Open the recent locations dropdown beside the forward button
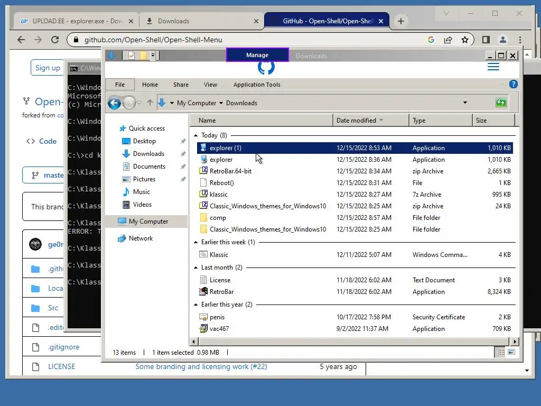 click(x=139, y=103)
